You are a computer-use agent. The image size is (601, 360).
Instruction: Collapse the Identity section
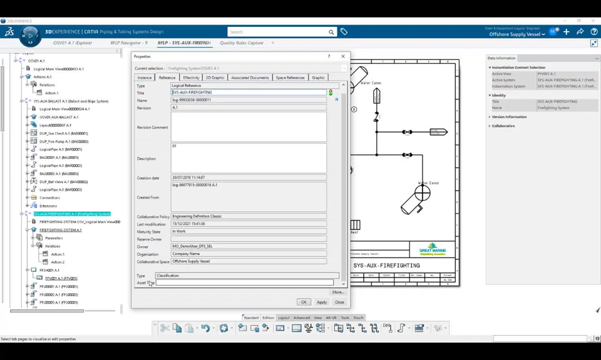pyautogui.click(x=490, y=95)
